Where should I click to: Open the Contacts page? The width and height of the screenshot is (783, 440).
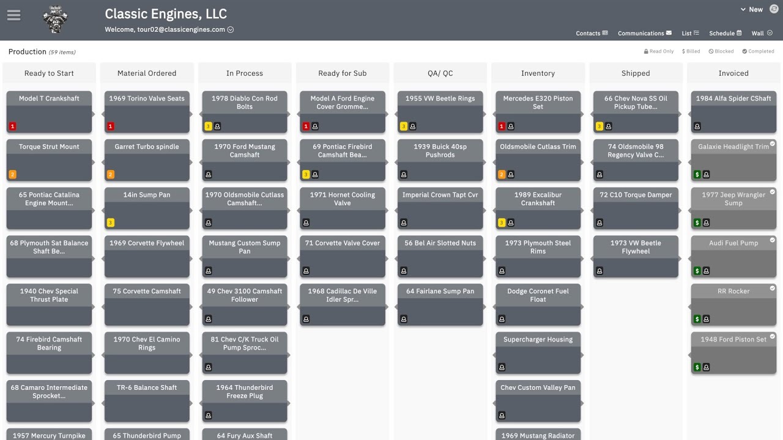pos(592,33)
